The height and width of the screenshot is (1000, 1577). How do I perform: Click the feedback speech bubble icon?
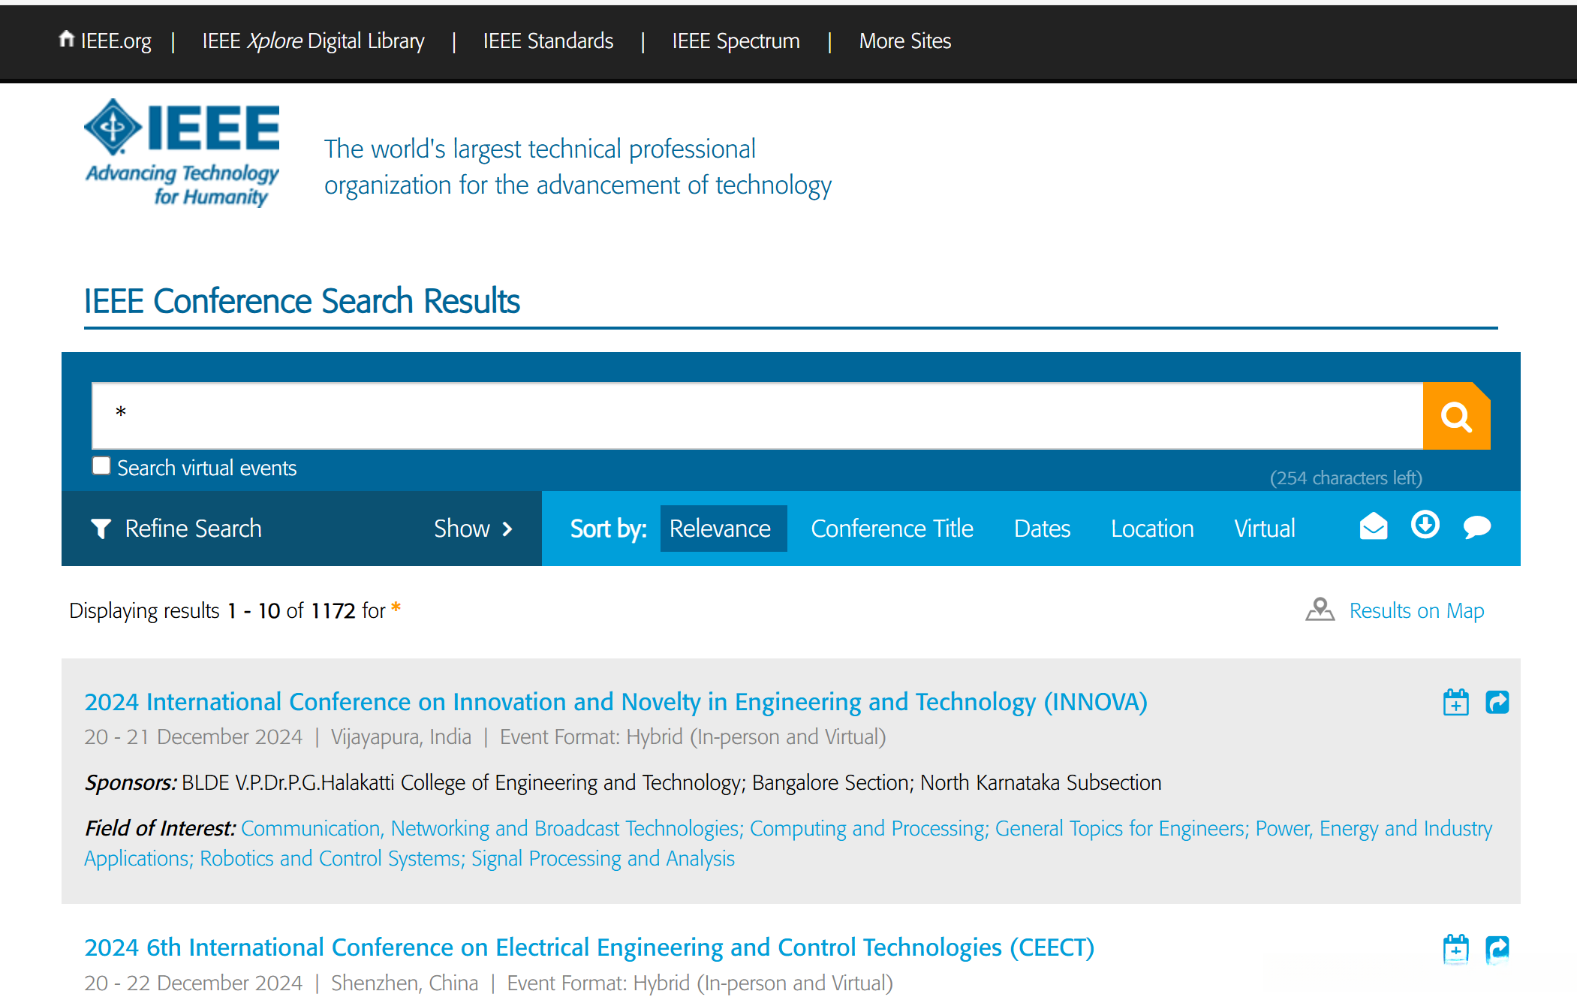click(1476, 527)
